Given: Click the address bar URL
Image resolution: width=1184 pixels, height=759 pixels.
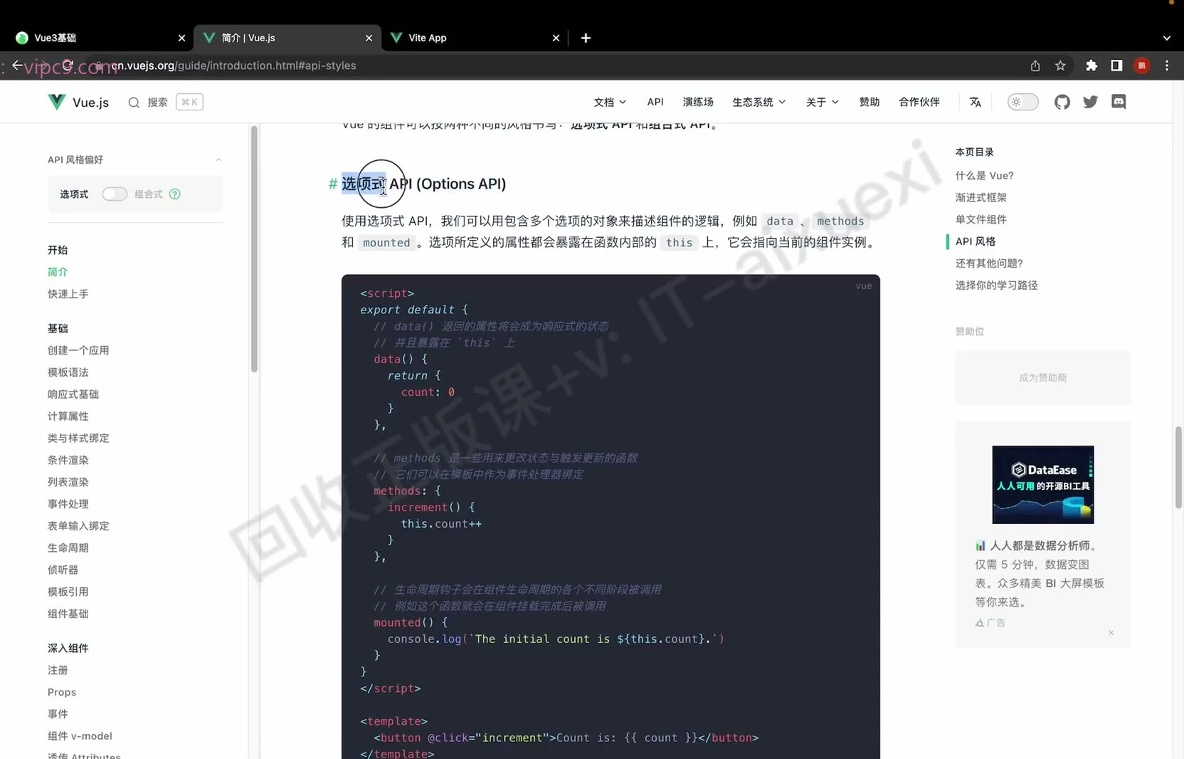Looking at the screenshot, I should (x=233, y=66).
